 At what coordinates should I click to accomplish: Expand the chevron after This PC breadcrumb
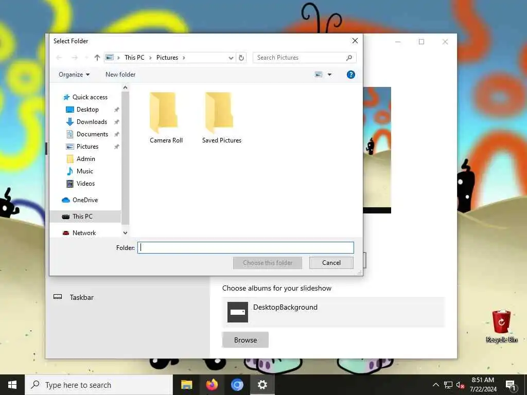pyautogui.click(x=150, y=58)
